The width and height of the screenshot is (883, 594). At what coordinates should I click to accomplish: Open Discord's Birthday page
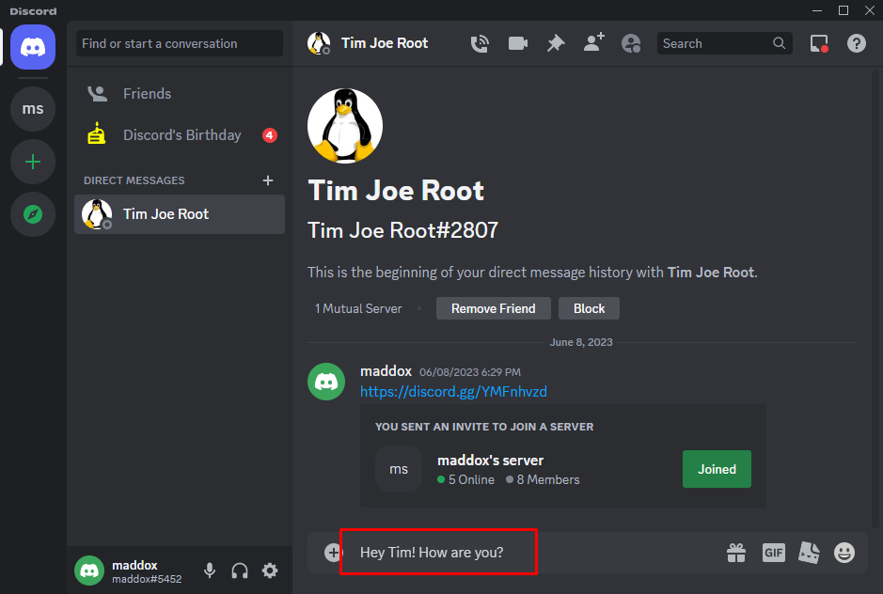pos(180,135)
